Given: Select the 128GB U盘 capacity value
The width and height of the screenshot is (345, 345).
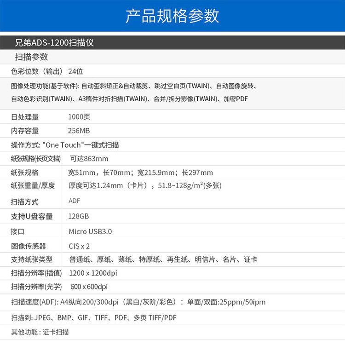Looking at the screenshot, I should point(78,216).
